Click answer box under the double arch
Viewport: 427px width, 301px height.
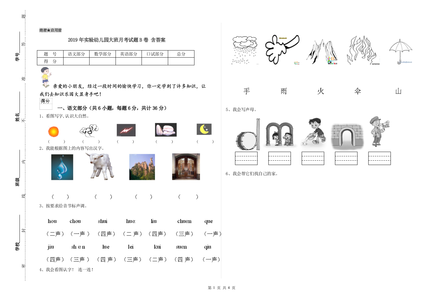(280, 158)
